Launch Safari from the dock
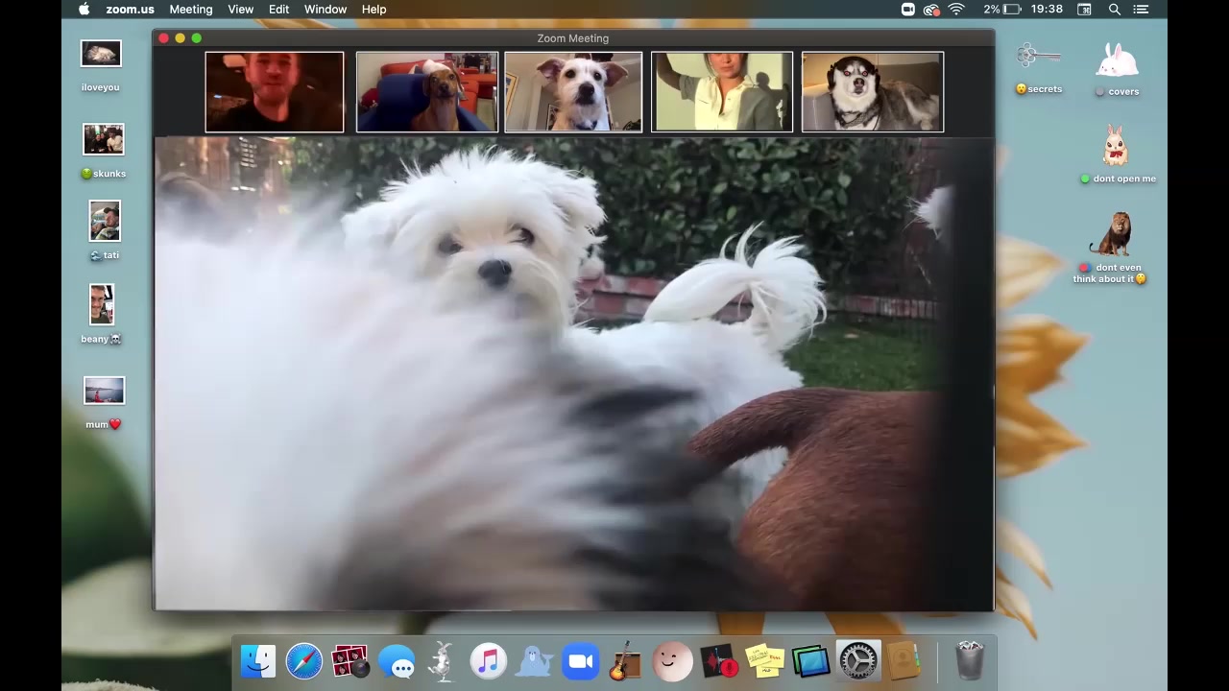Screen dimensions: 1229x691 304,661
